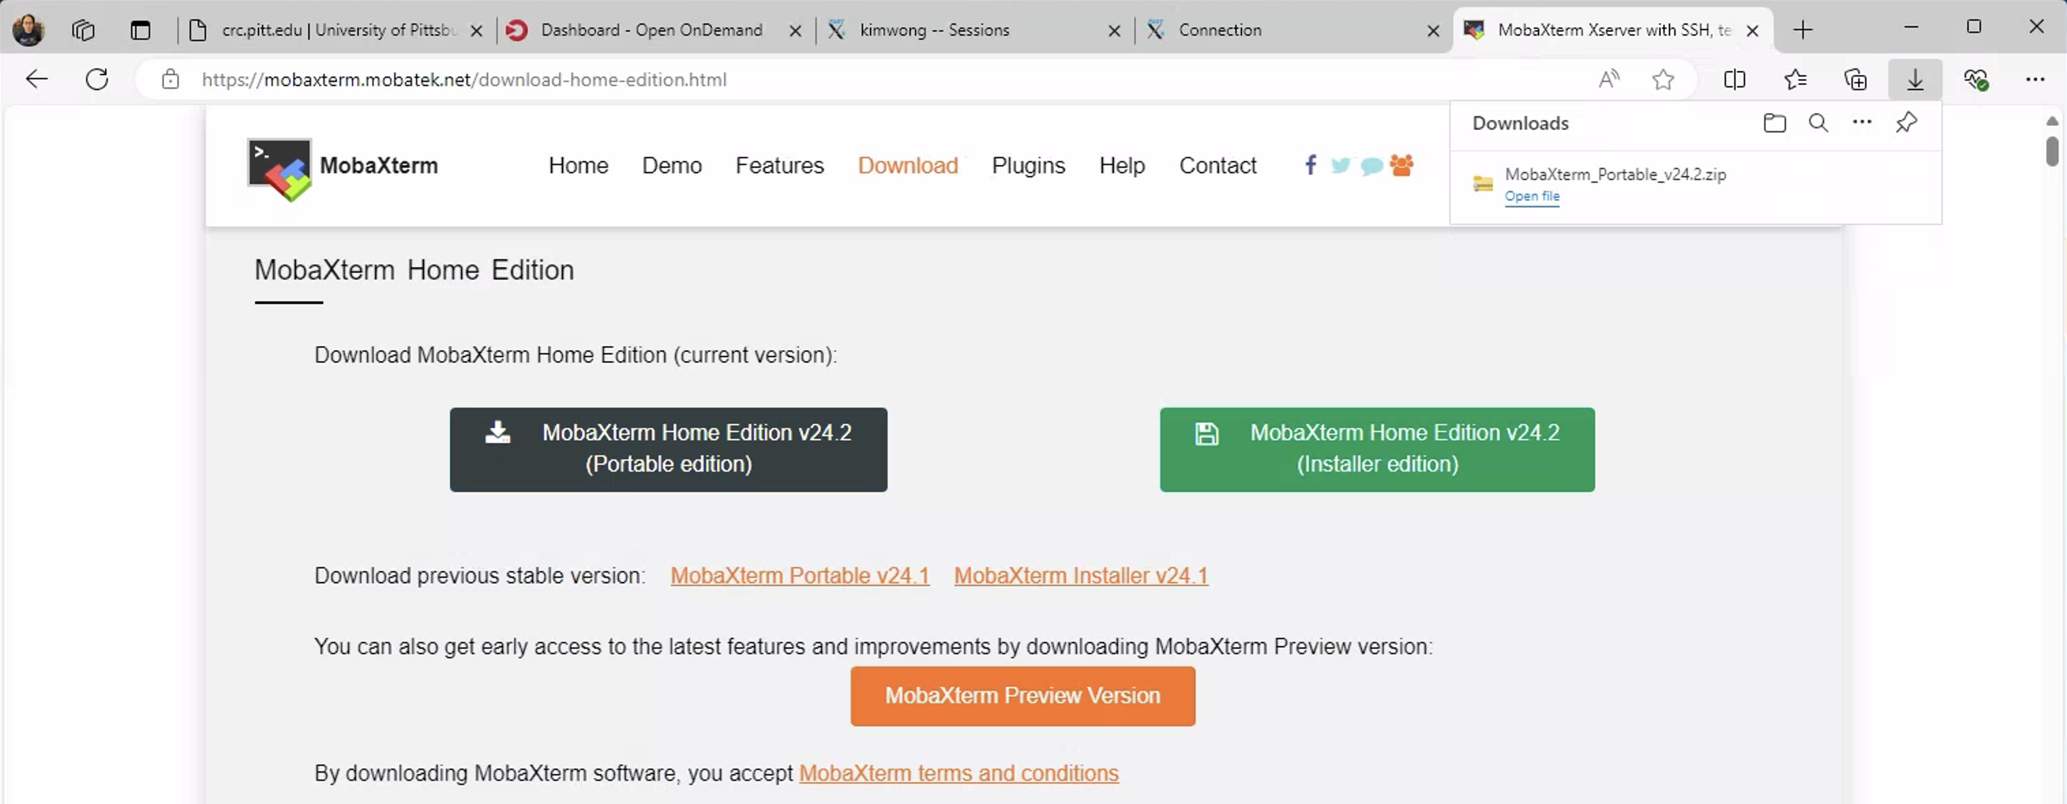2067x804 pixels.
Task: Click Open file under downloaded zip
Action: (1532, 196)
